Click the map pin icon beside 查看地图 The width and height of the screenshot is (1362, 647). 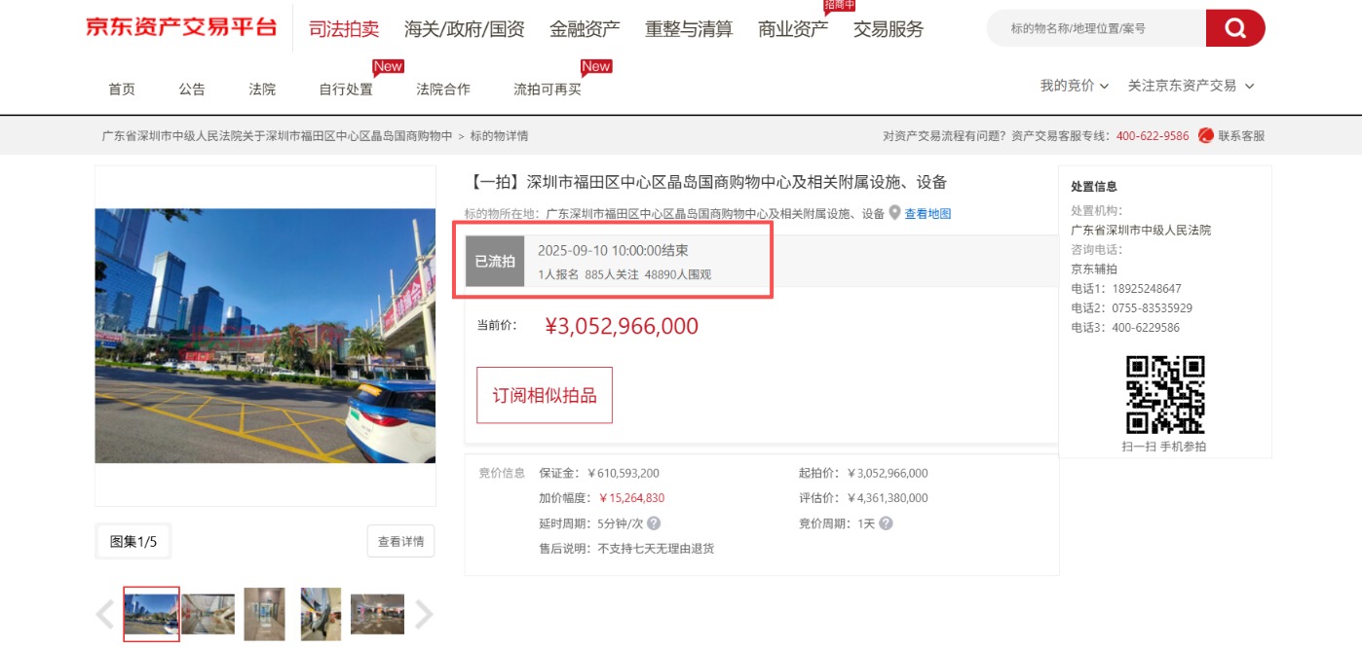click(x=894, y=213)
